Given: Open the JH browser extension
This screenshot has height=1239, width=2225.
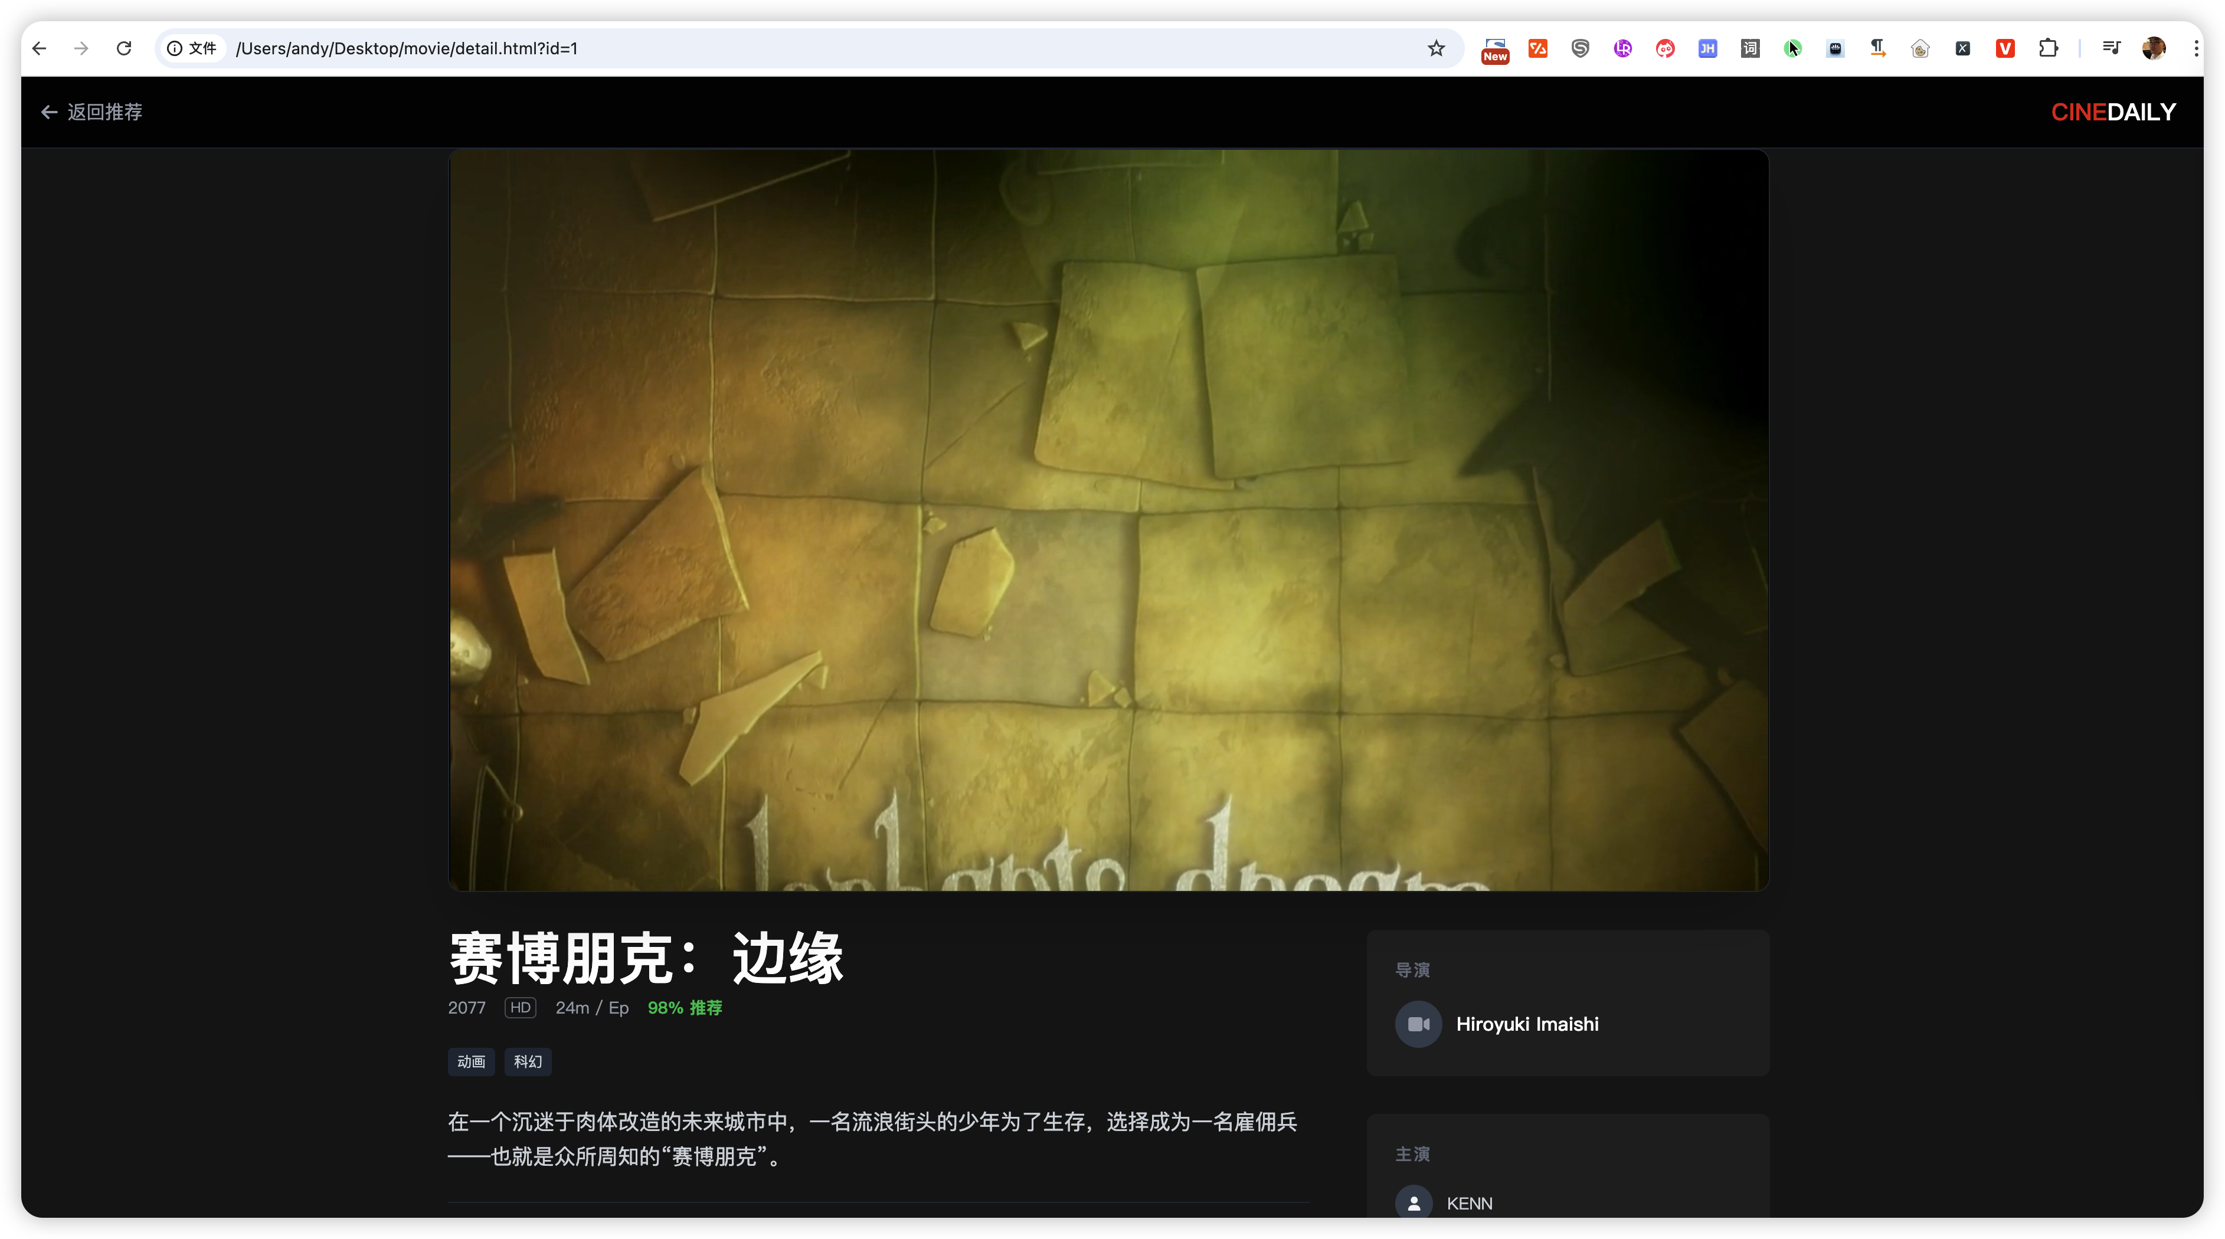Looking at the screenshot, I should 1707,48.
